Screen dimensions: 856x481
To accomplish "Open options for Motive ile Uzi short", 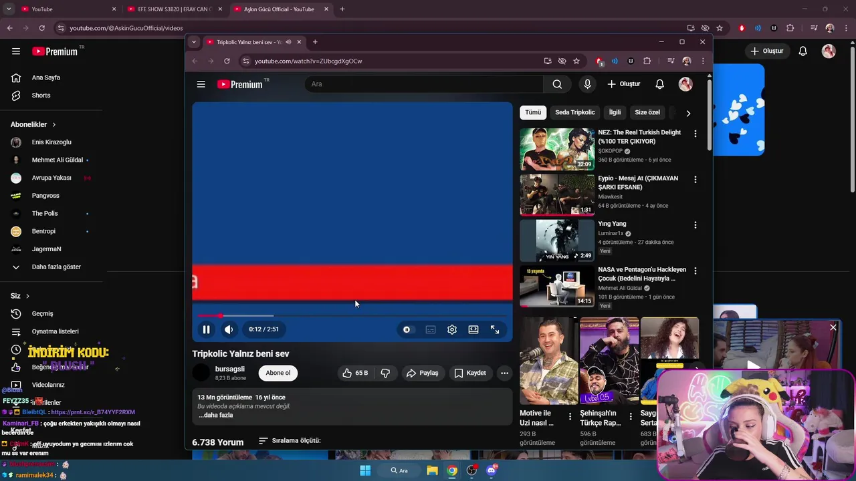I will pyautogui.click(x=570, y=416).
